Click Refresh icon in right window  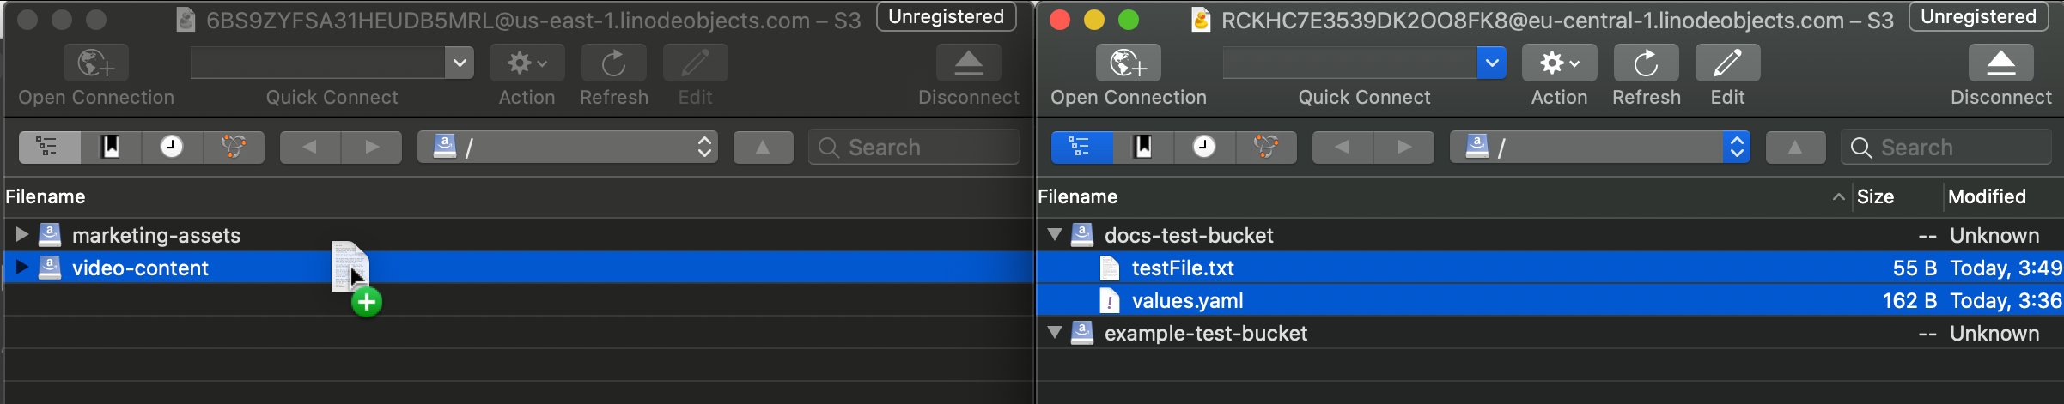(1646, 63)
